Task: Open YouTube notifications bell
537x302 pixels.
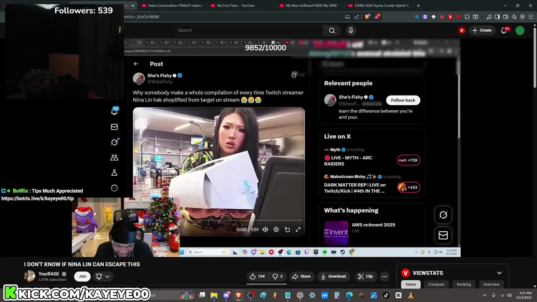Action: (504, 30)
